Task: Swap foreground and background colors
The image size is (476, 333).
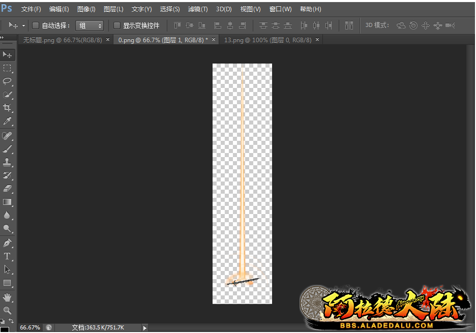Action: [x=11, y=321]
